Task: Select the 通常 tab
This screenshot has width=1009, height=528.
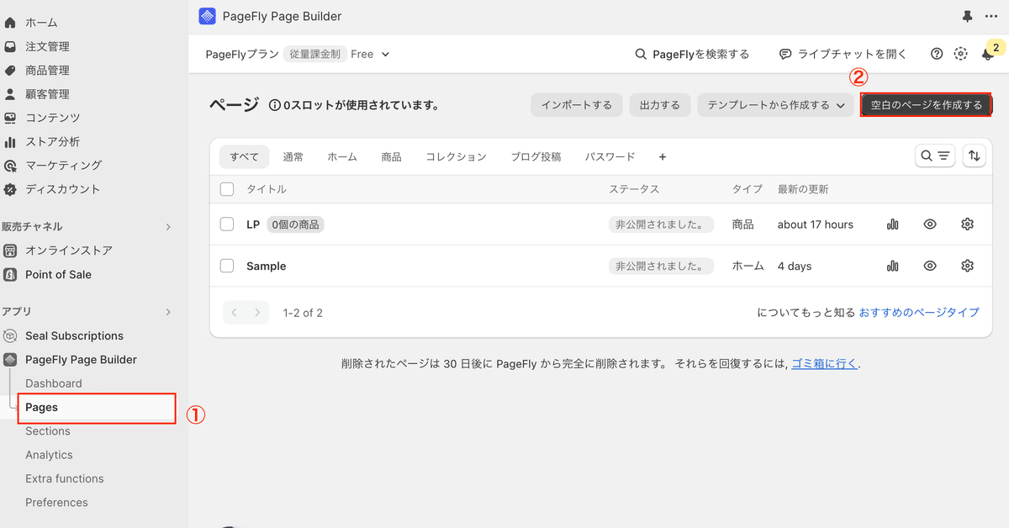Action: point(293,156)
